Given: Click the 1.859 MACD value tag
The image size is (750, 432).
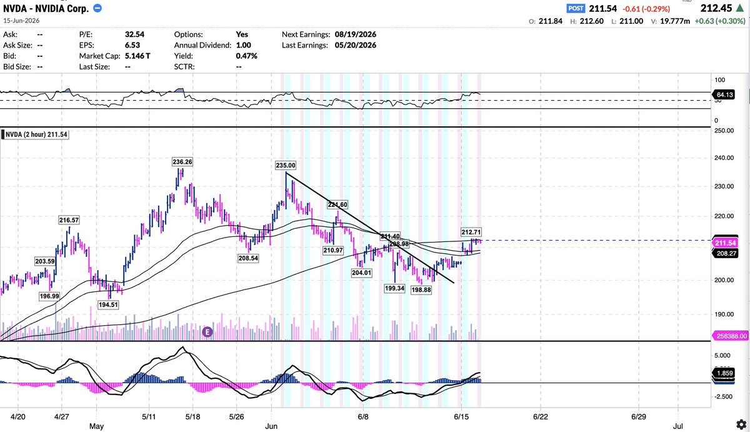Looking at the screenshot, I should click(x=725, y=374).
